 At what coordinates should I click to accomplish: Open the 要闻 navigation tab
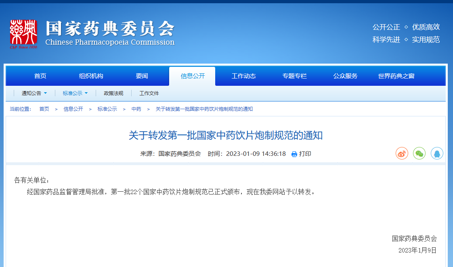142,76
